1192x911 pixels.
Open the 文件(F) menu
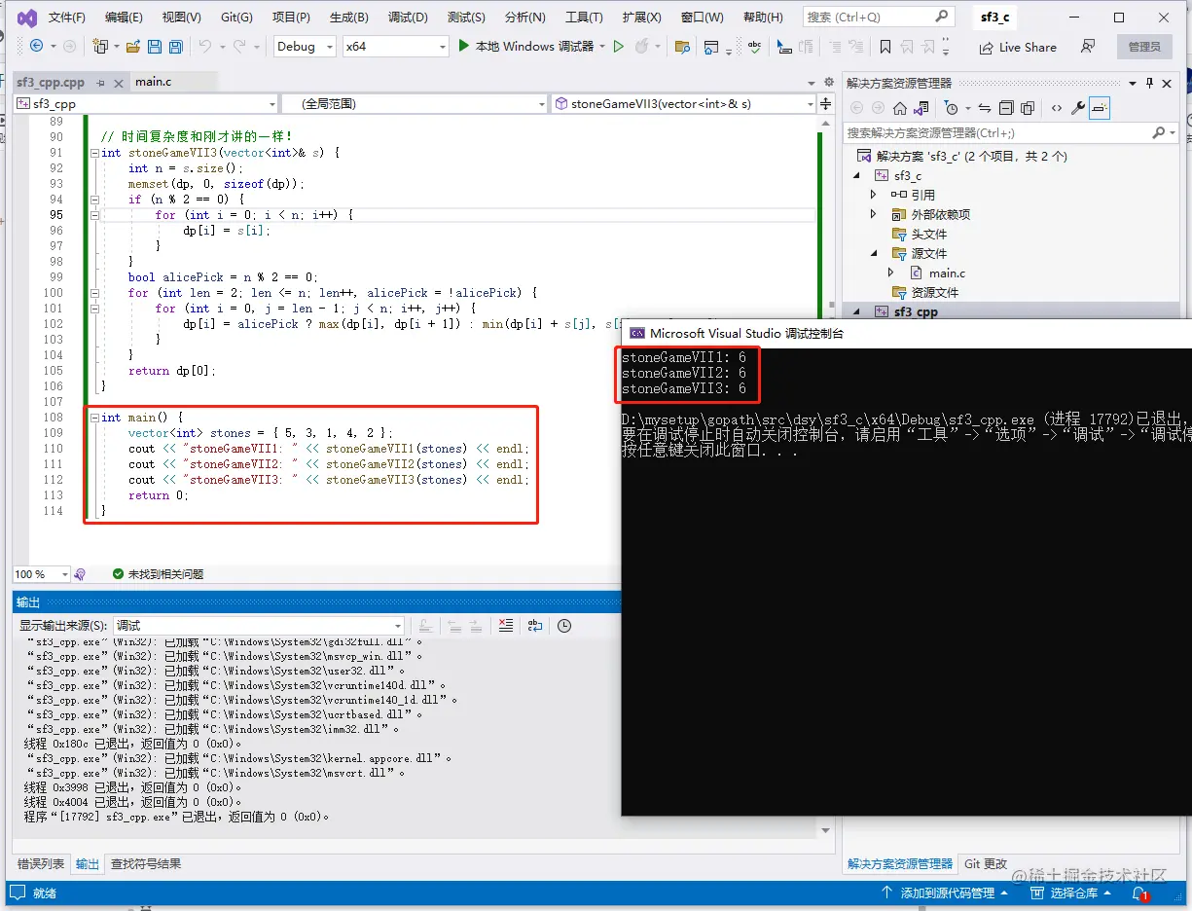tap(66, 18)
